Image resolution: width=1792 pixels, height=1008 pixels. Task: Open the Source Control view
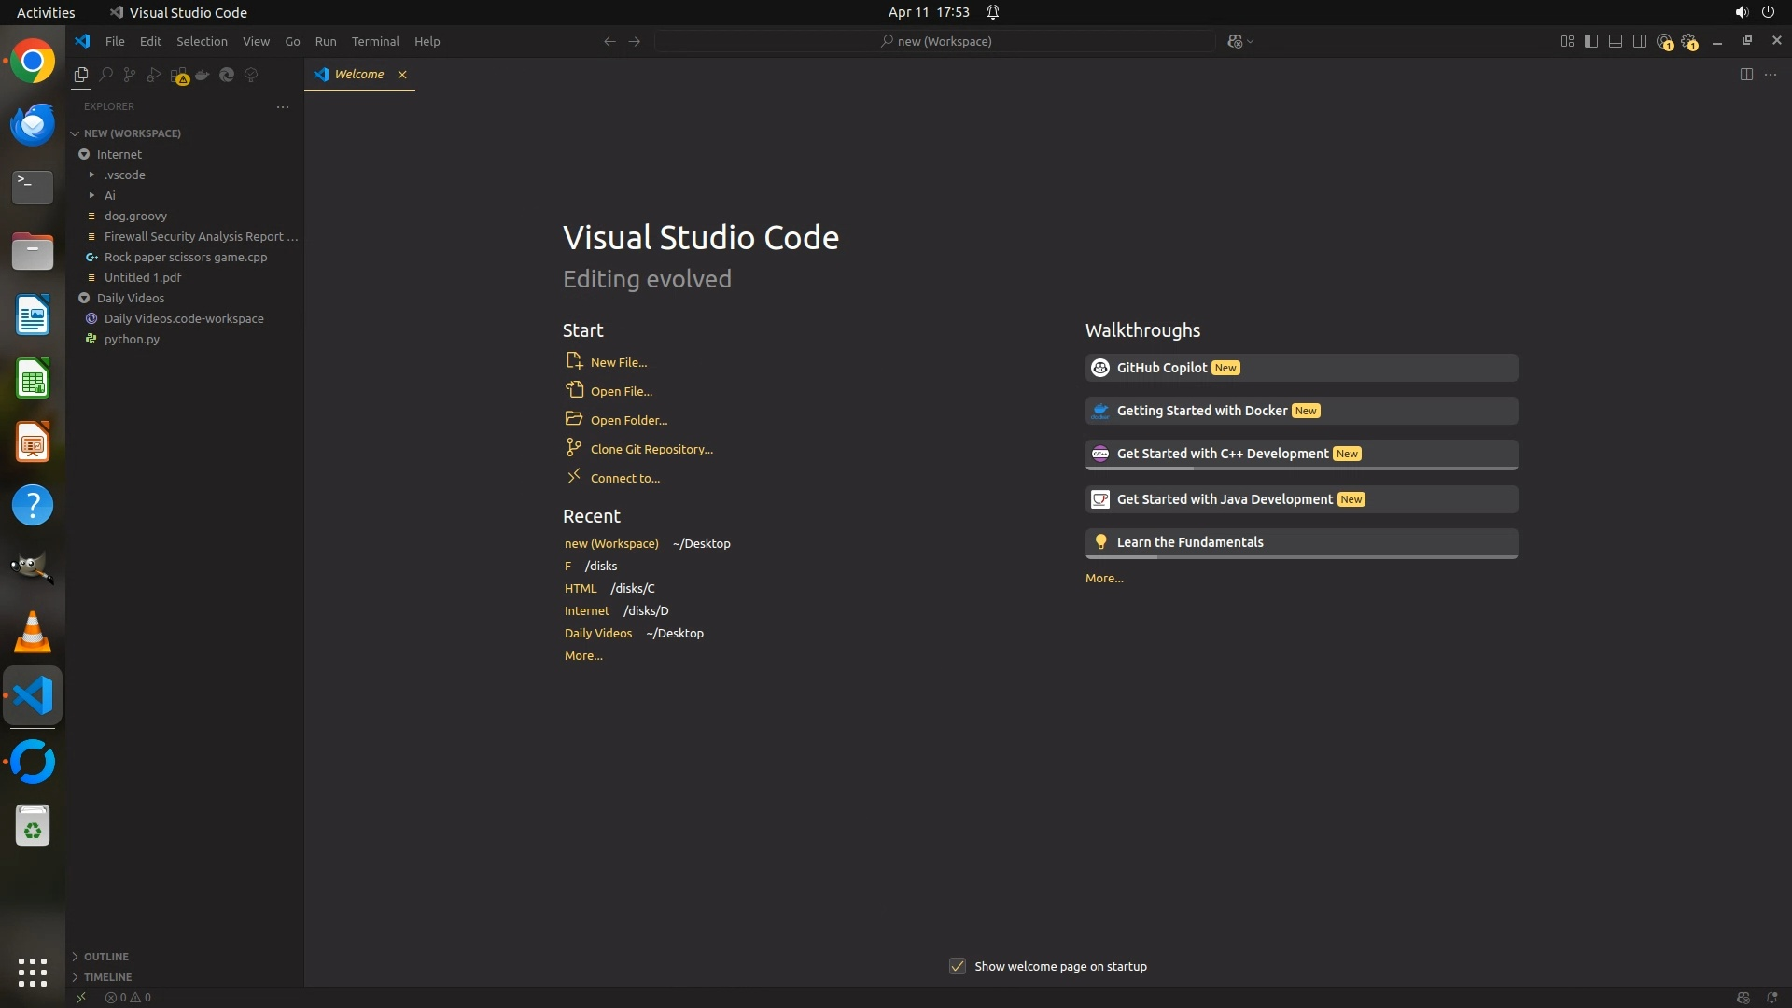click(x=130, y=75)
